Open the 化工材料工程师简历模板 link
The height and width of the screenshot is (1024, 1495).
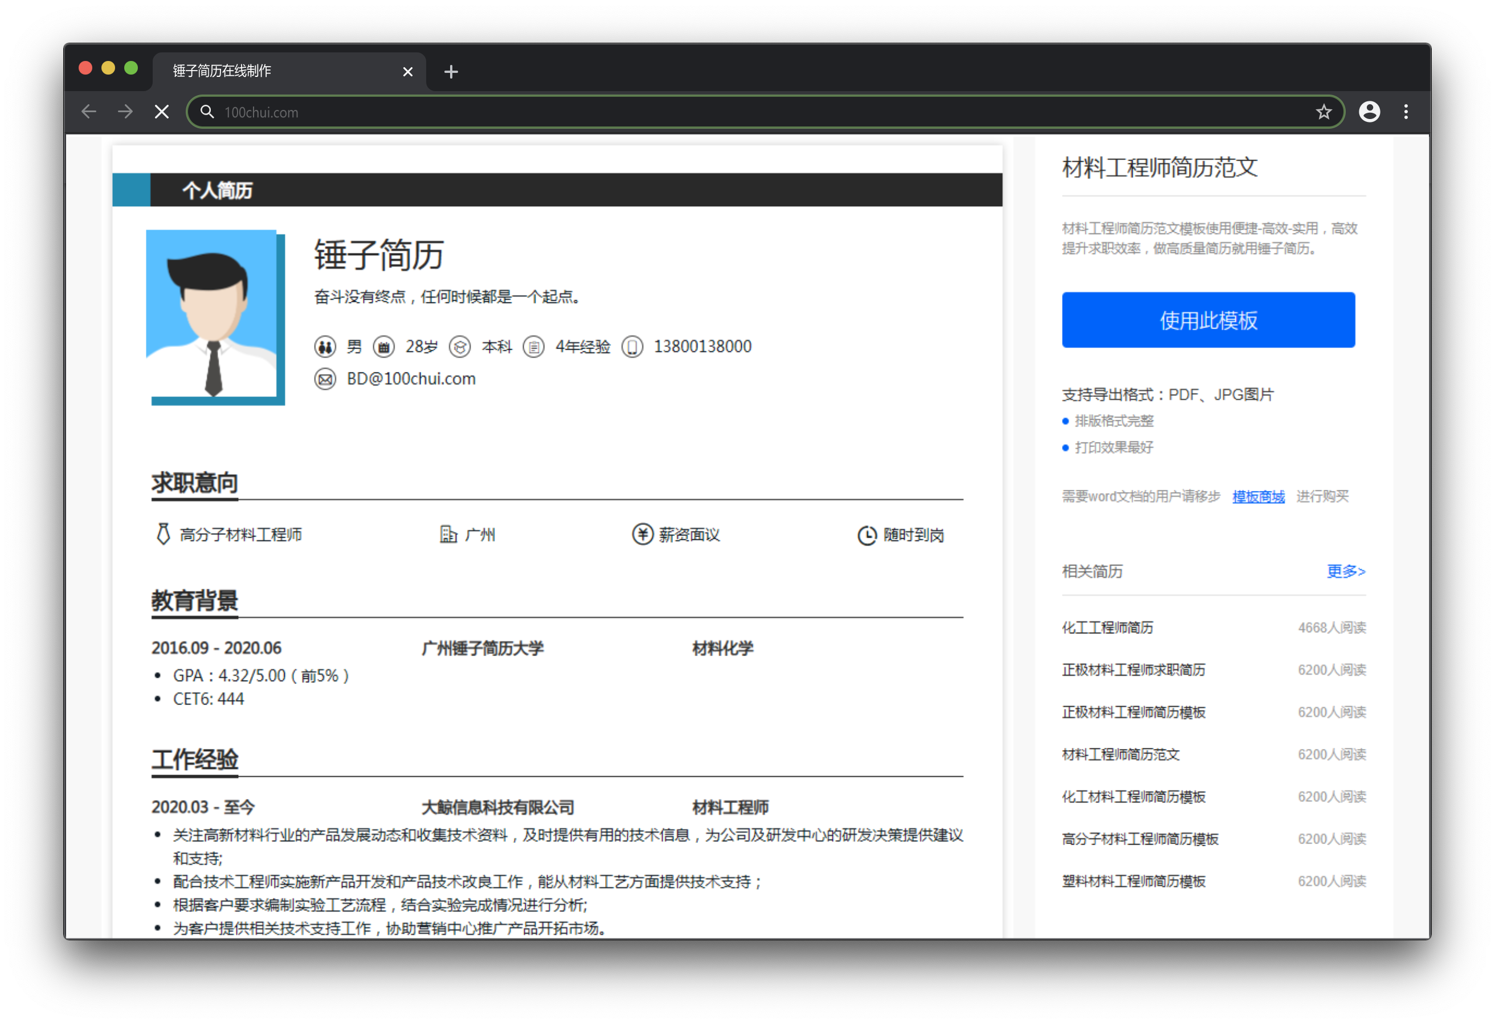[x=1133, y=796]
